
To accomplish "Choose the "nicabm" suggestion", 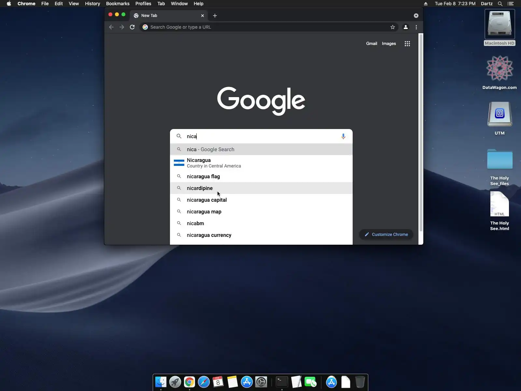I will (x=261, y=223).
